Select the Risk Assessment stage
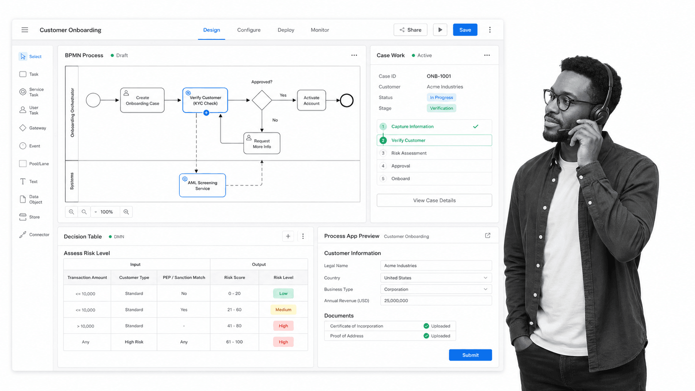Viewport: 695px width, 391px height. (434, 153)
